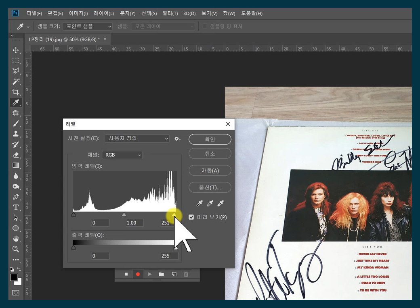420x308 pixels.
Task: Open the Help menu
Action: 252,13
